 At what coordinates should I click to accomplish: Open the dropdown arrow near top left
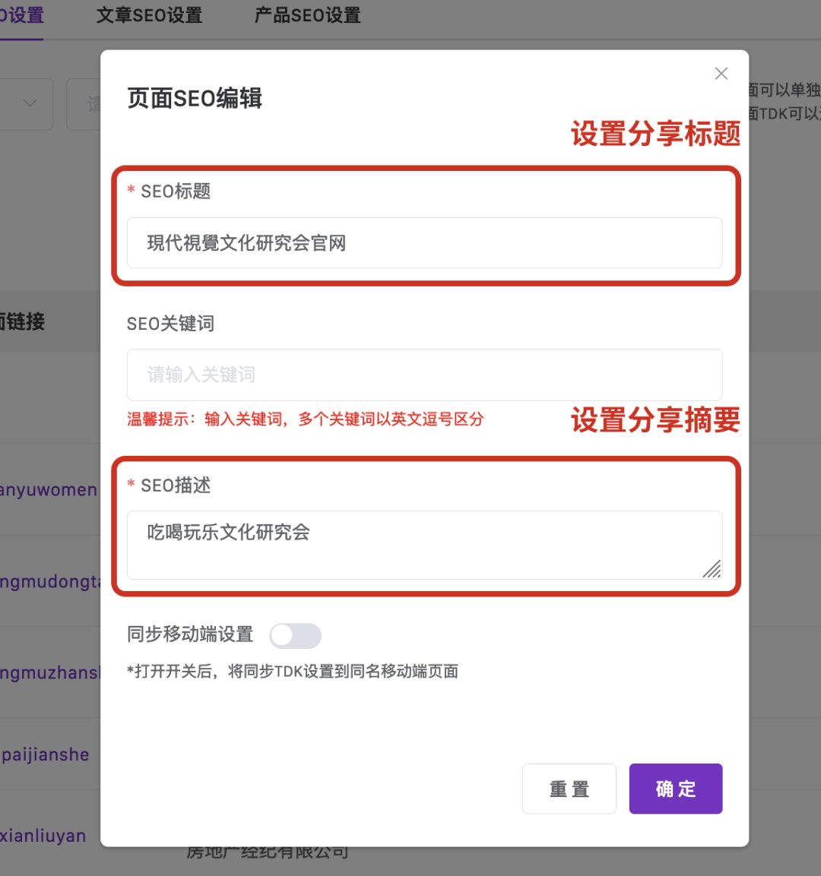point(29,103)
